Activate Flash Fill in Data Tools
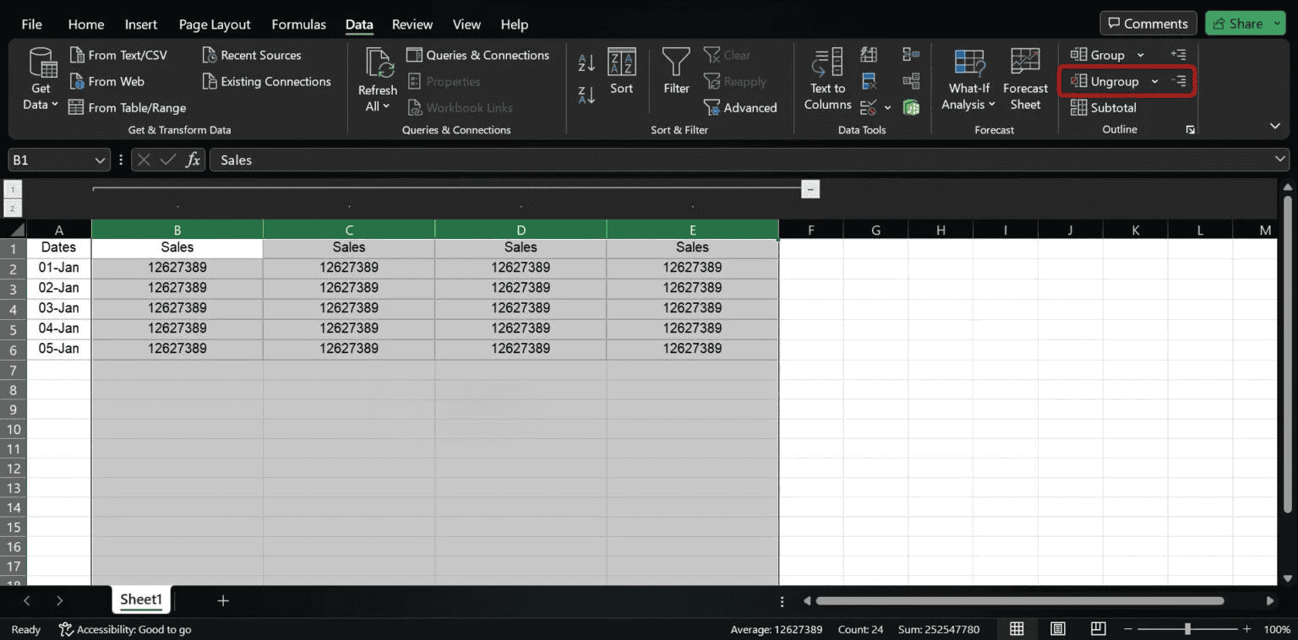Screen dimensions: 1298x640 (869, 54)
